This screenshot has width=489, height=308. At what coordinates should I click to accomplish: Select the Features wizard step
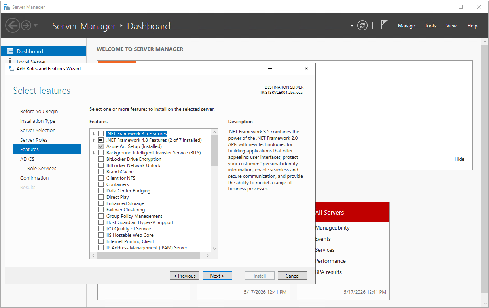coord(47,149)
